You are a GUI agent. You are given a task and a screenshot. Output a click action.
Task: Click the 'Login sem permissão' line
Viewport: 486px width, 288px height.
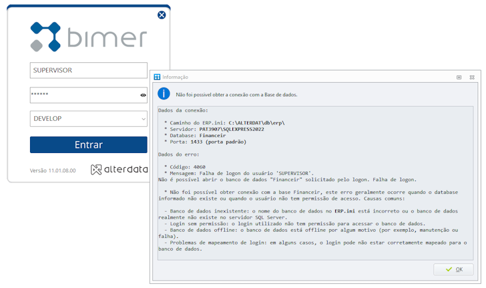[295, 223]
